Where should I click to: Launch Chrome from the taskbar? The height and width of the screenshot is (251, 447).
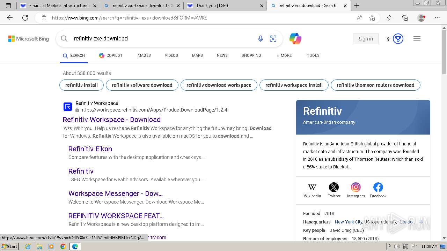63,246
